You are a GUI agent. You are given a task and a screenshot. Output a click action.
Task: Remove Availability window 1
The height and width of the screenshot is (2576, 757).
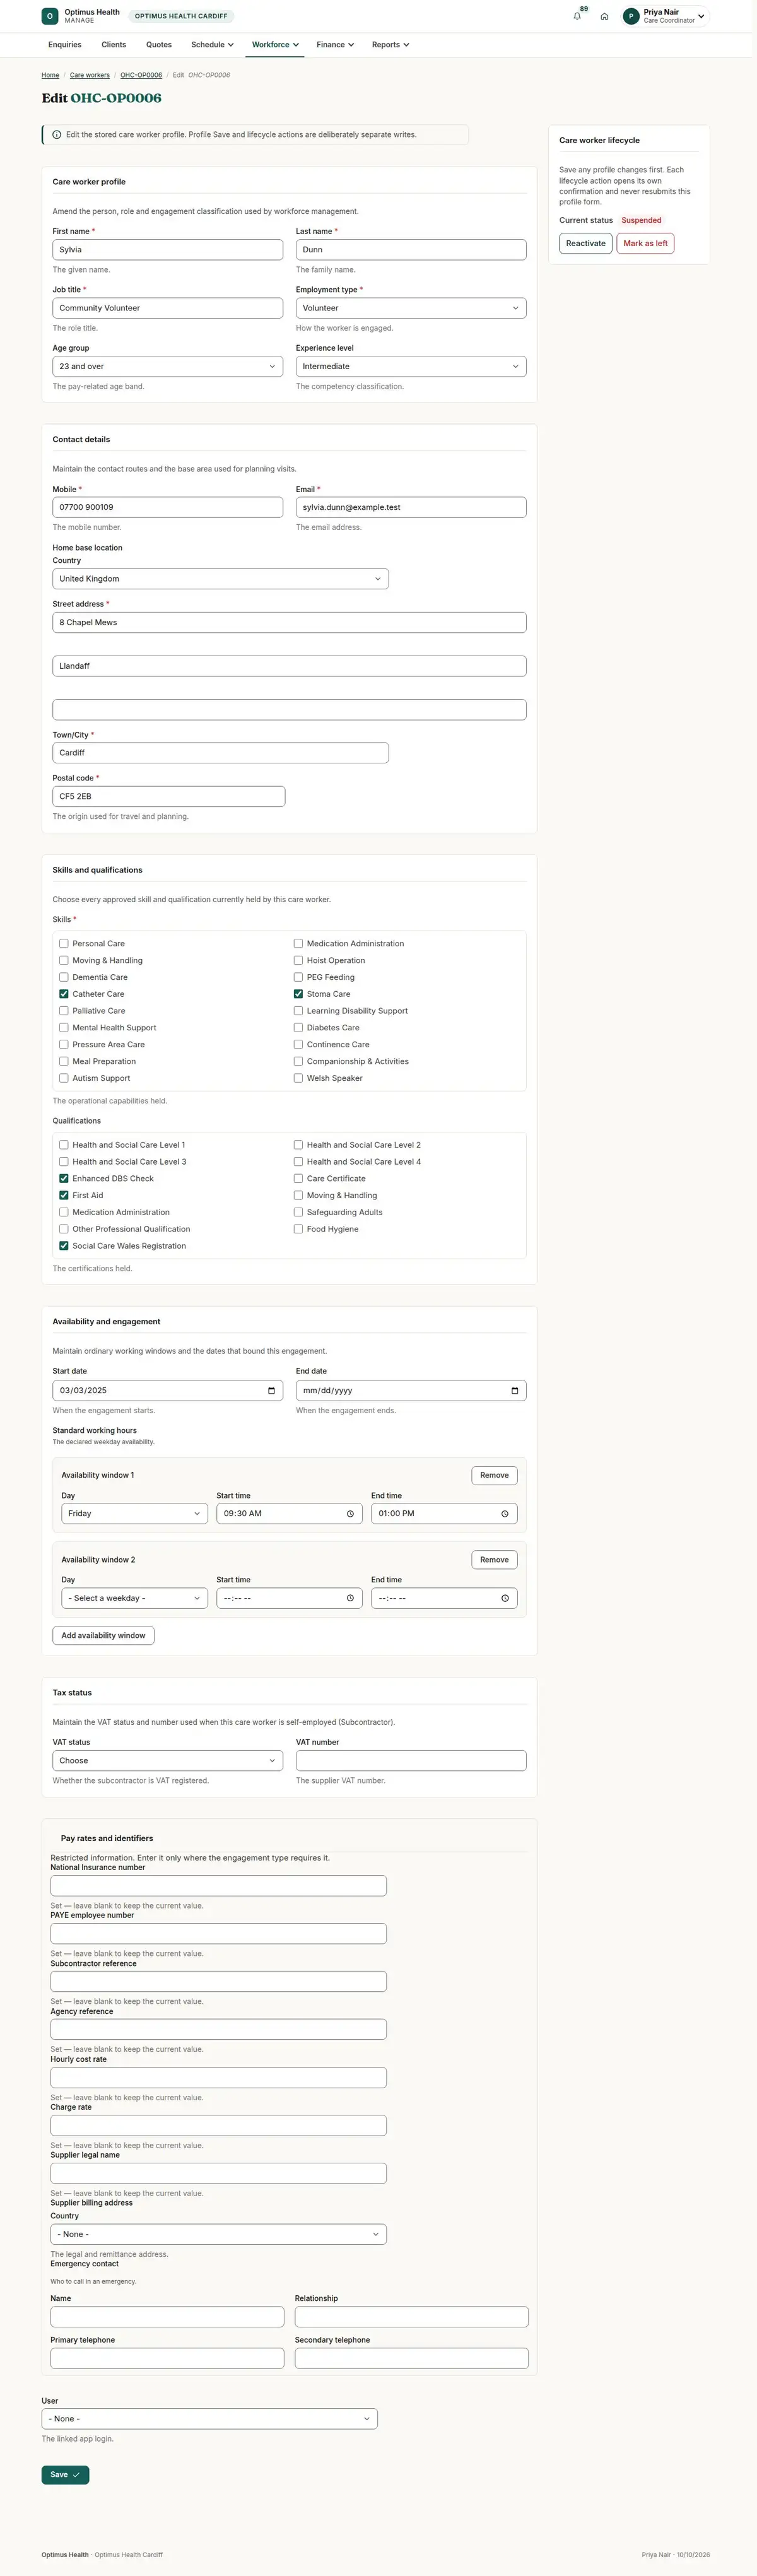click(x=494, y=1475)
